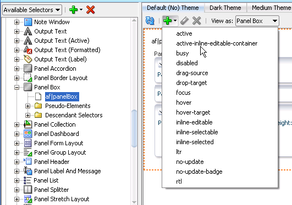Click the red X delete selector icon in left panel
Viewport: 292px width, 205px height.
coord(91,10)
